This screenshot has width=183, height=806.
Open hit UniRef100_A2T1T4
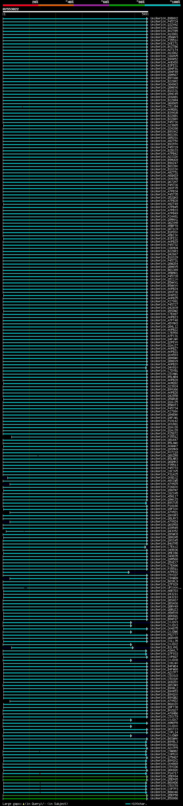[164, 50]
